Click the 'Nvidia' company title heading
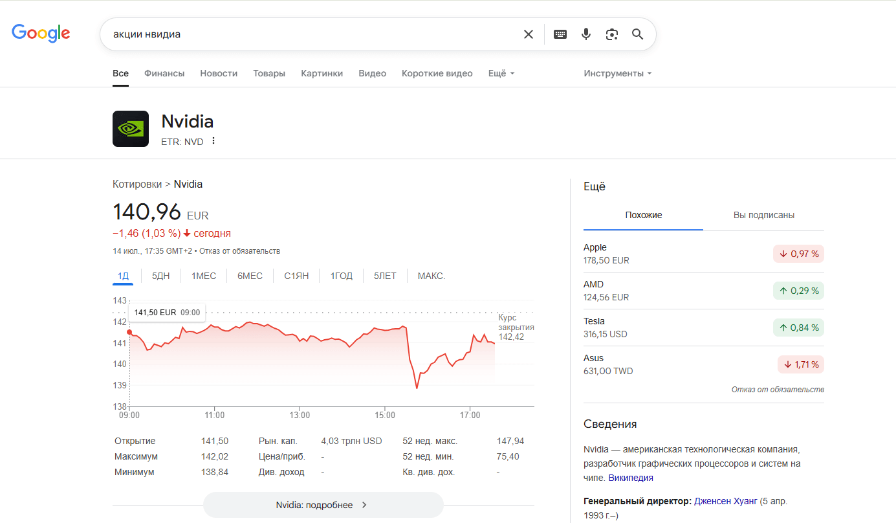The width and height of the screenshot is (896, 523). [188, 122]
